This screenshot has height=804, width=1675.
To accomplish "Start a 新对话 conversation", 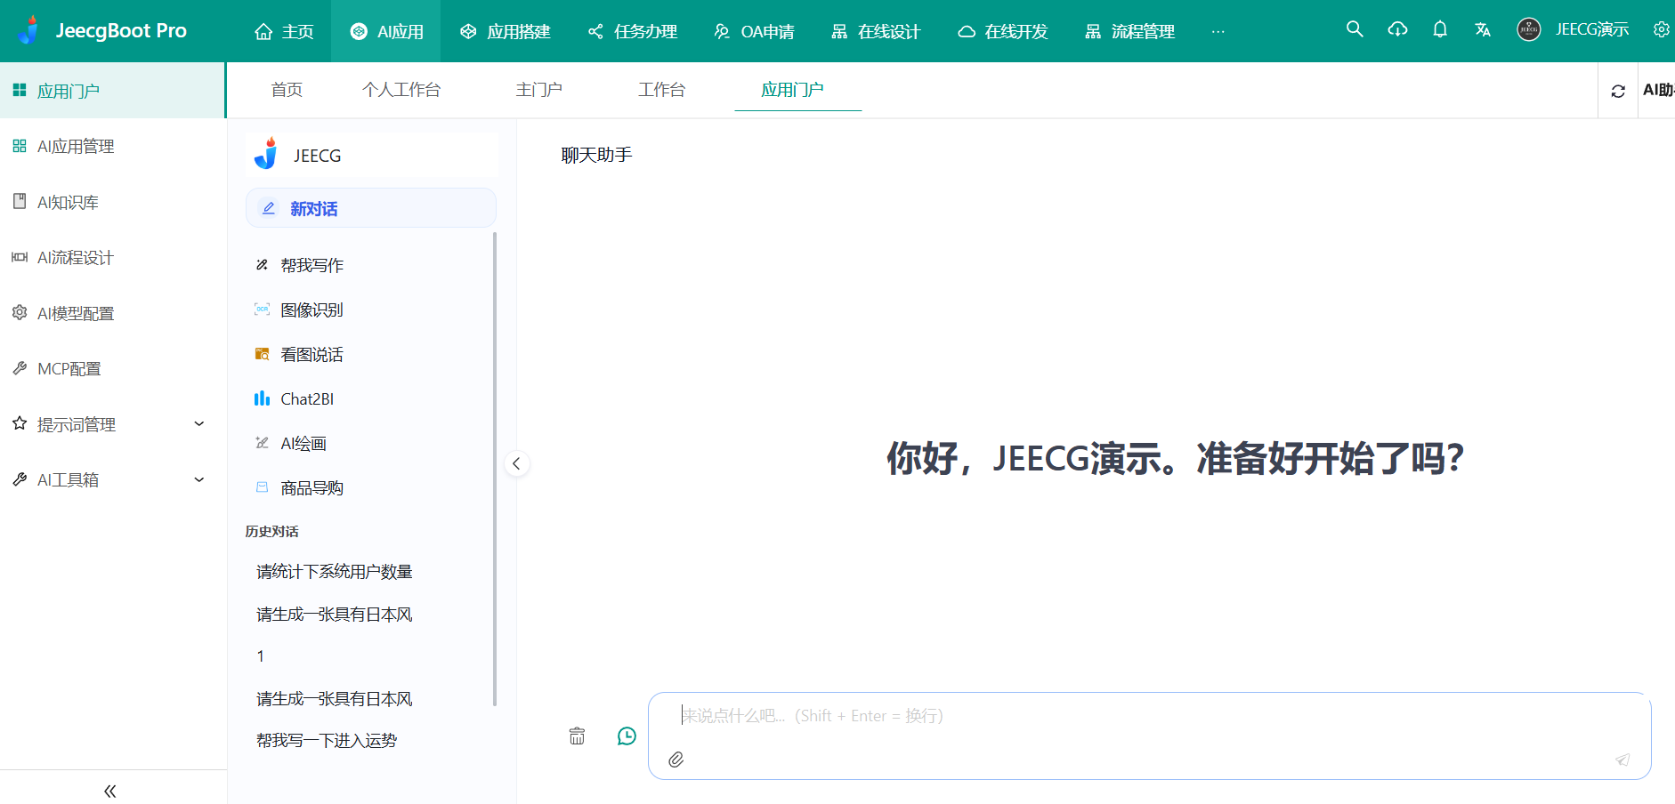I will coord(312,207).
